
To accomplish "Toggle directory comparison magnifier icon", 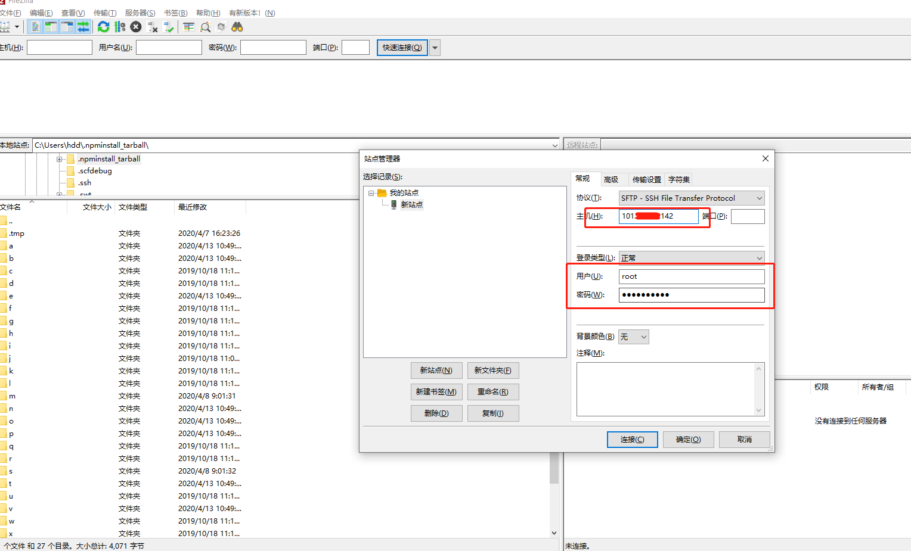I will coord(205,27).
